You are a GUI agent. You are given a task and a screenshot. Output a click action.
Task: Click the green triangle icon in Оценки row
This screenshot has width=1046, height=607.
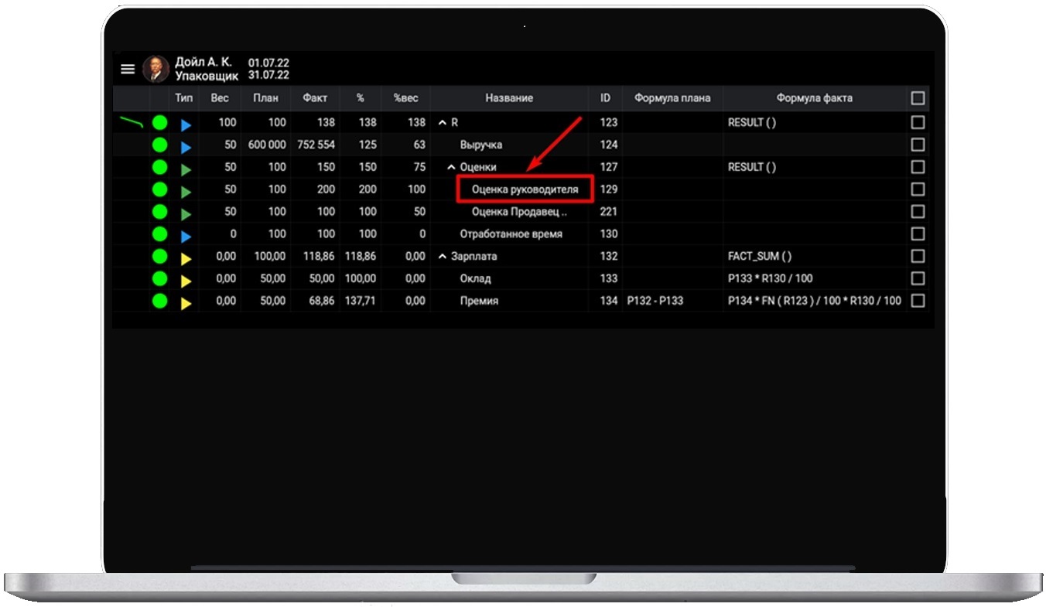(x=185, y=169)
